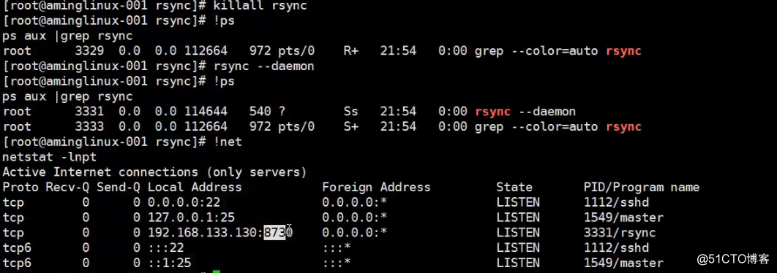The width and height of the screenshot is (777, 273).
Task: Click the 'Local Address' column header
Action: click(195, 188)
